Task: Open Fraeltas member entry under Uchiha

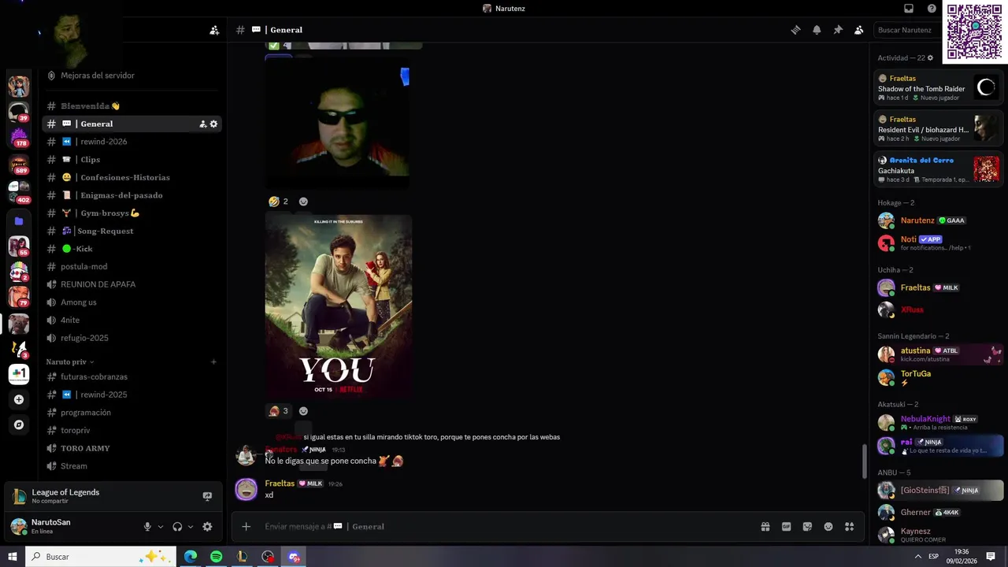Action: 937,288
